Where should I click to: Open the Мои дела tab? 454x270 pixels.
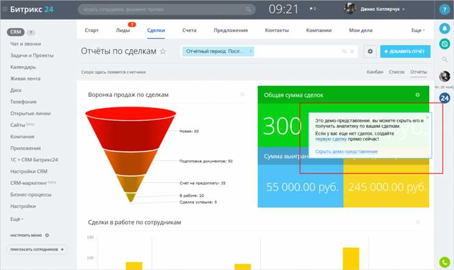click(361, 30)
